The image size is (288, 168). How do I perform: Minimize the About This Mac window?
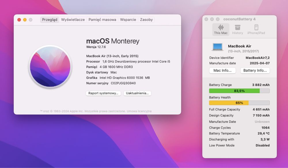(25, 20)
